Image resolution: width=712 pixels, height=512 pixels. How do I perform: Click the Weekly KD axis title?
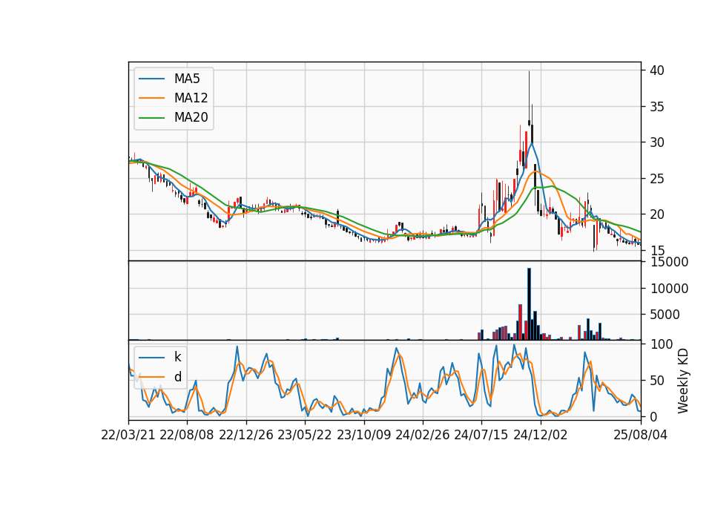683,381
